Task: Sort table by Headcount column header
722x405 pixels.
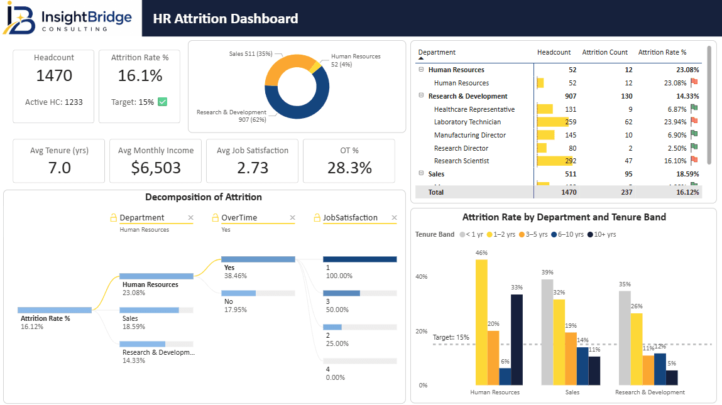Action: point(554,53)
